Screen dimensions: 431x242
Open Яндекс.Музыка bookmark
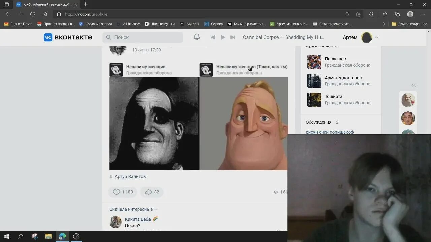tap(160, 24)
